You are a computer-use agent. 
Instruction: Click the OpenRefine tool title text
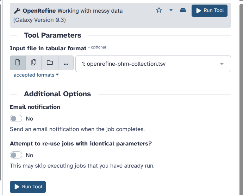(x=39, y=11)
